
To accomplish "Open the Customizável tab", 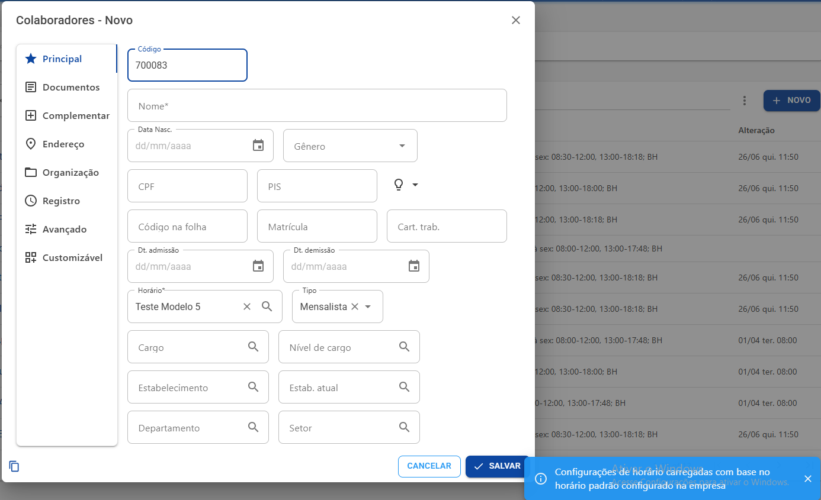I will point(67,257).
